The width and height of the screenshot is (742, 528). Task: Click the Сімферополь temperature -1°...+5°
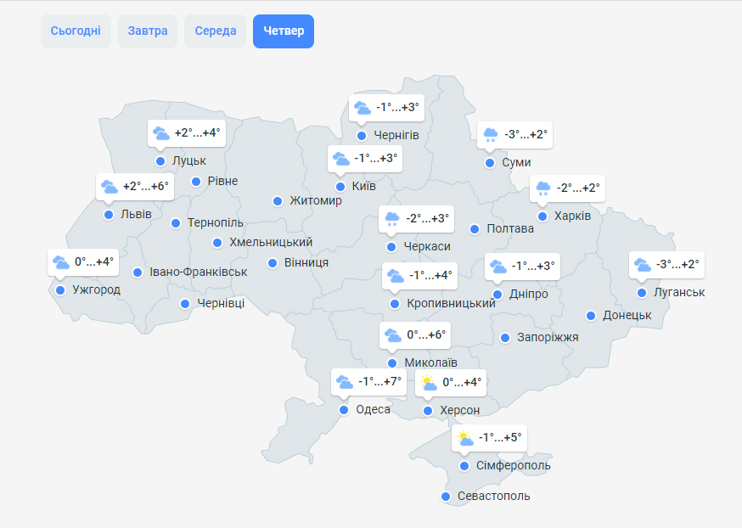[x=500, y=438]
